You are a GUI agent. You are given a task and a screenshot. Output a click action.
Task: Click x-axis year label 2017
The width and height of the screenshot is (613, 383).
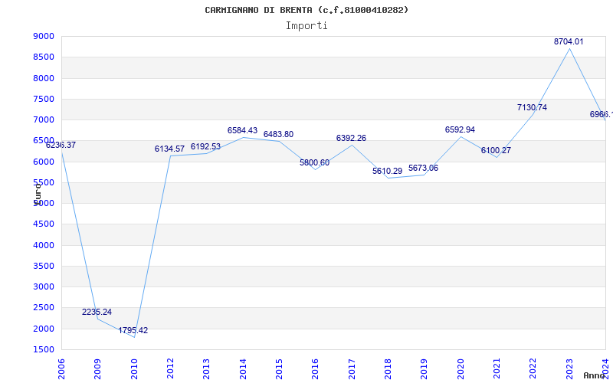click(x=352, y=369)
